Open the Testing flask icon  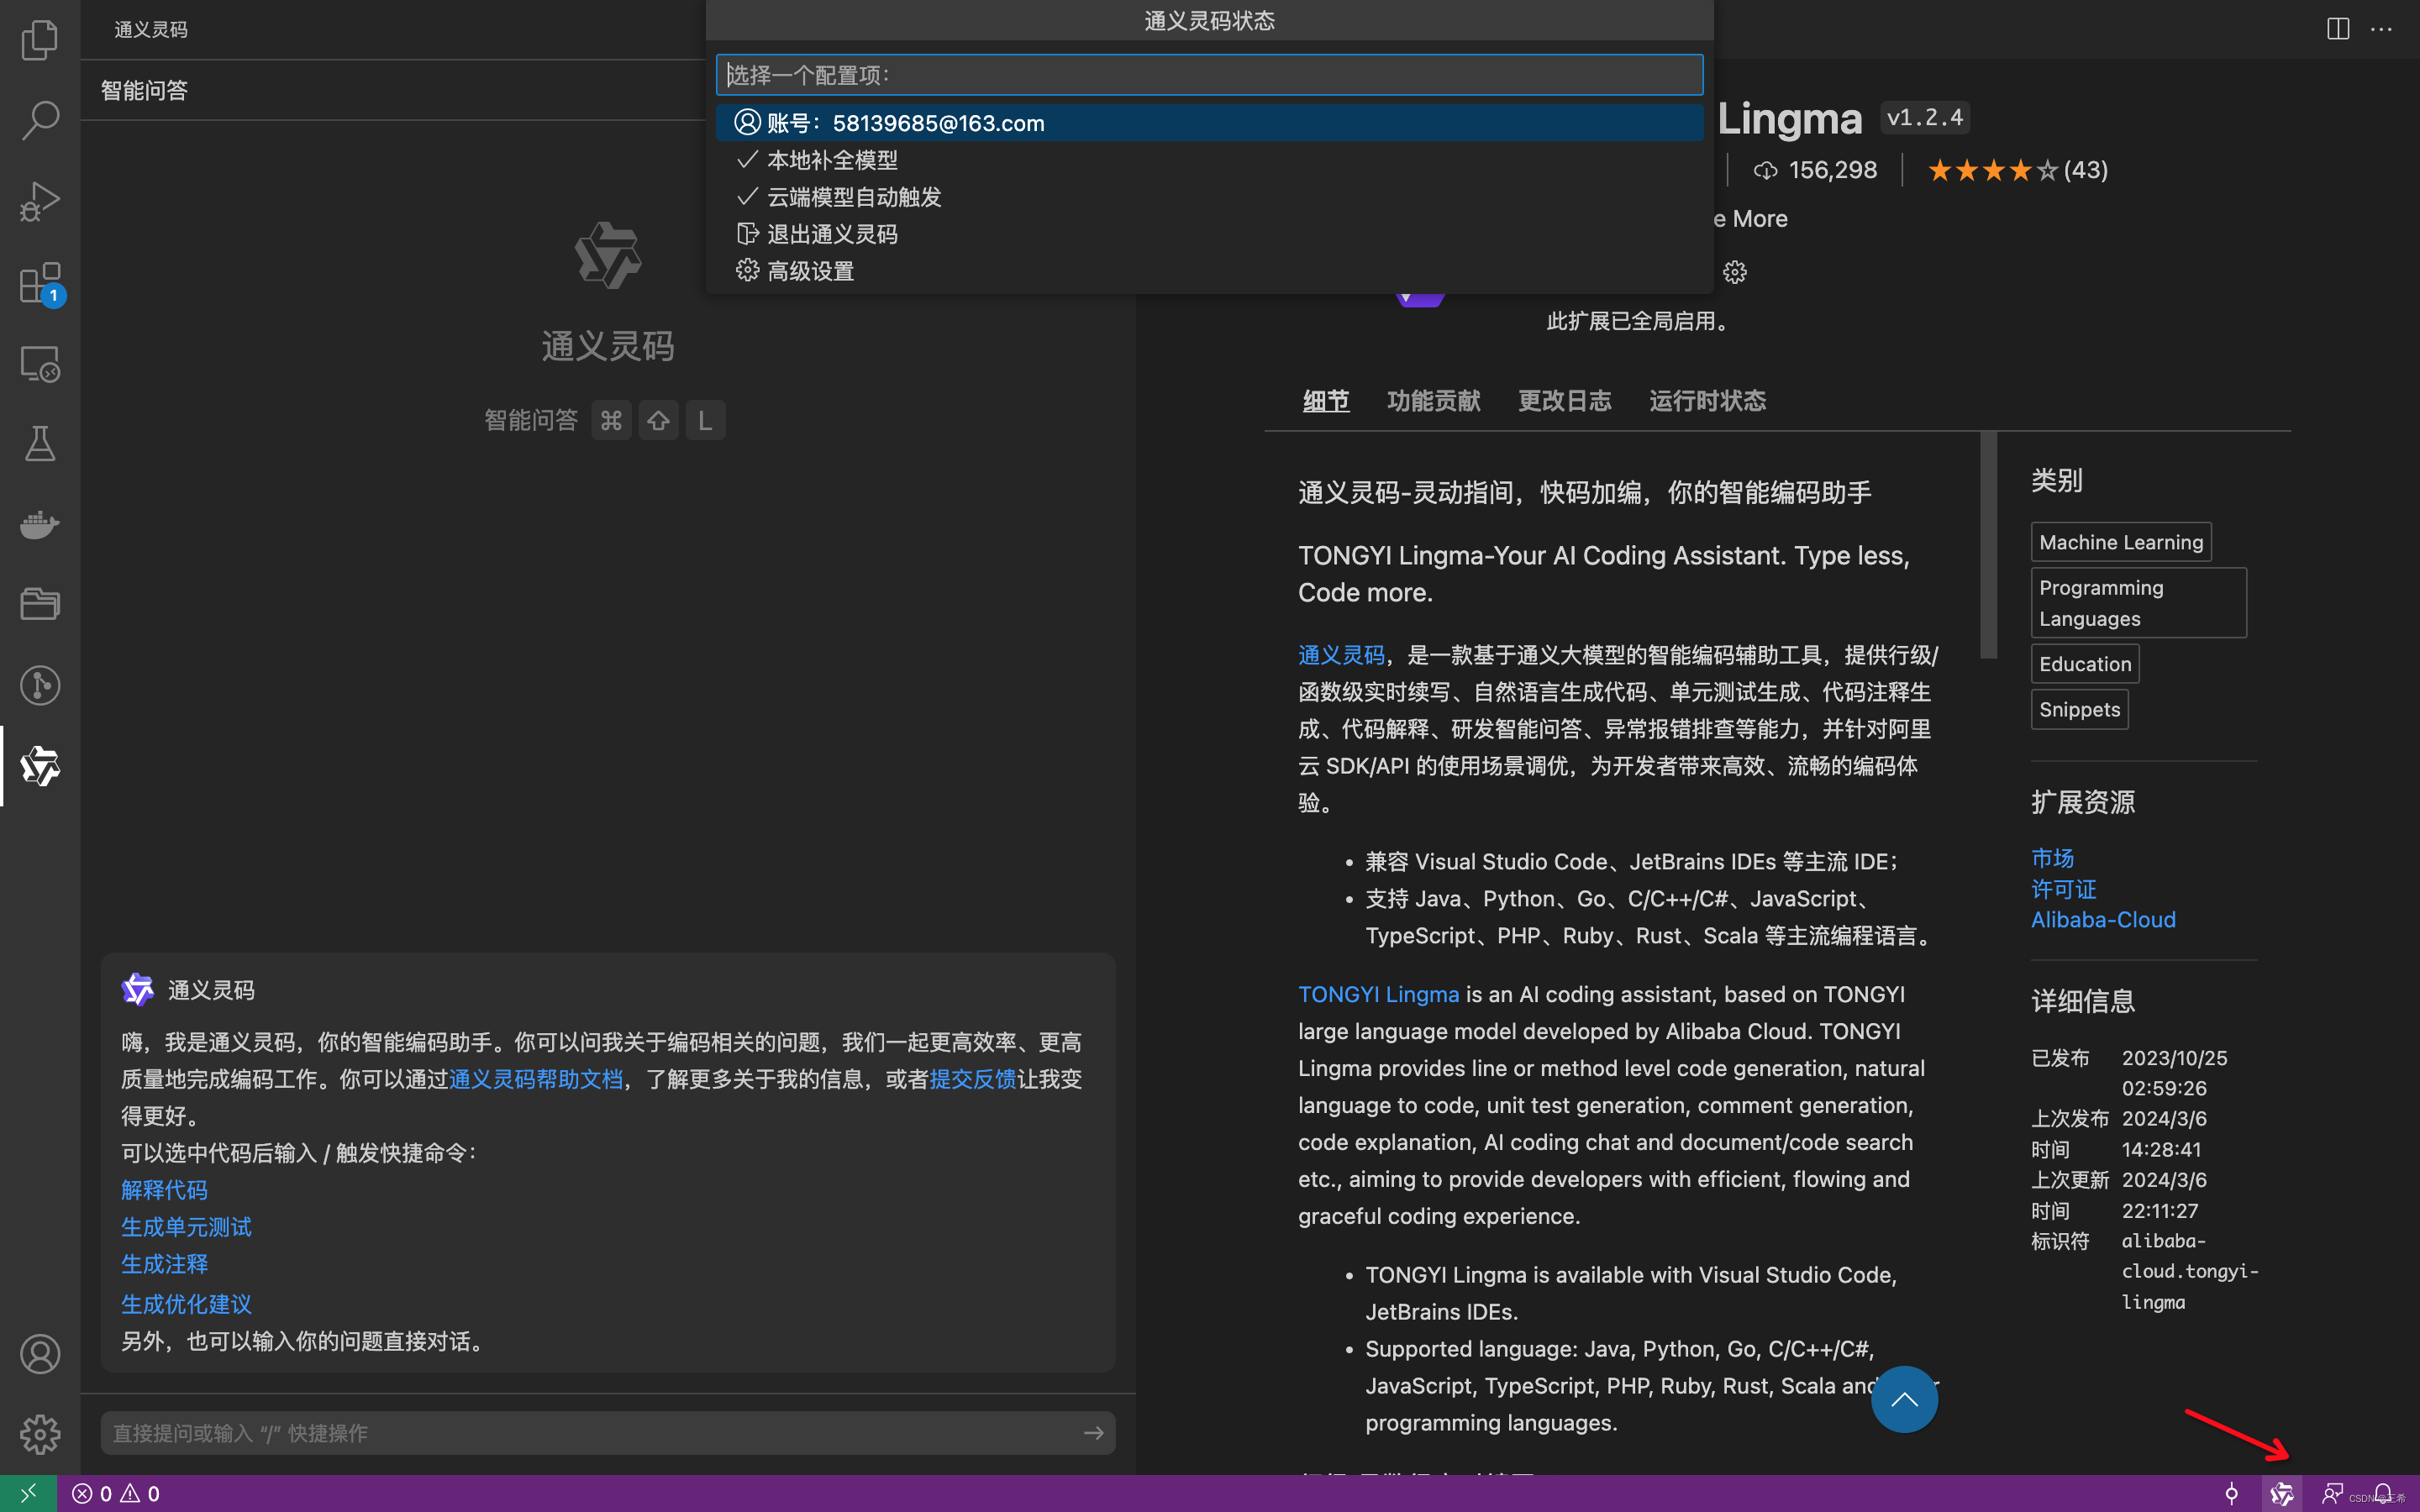pos(40,444)
